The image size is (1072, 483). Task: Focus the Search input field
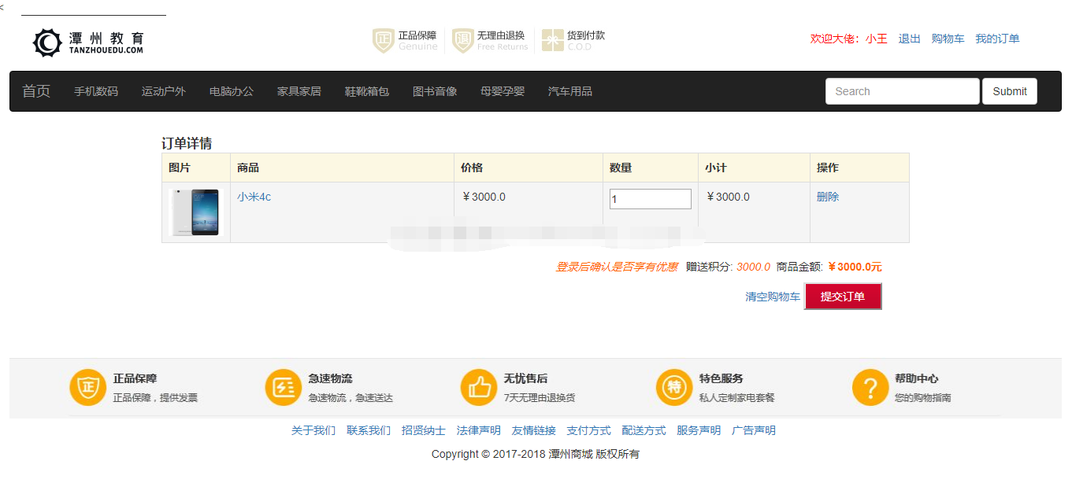click(903, 91)
